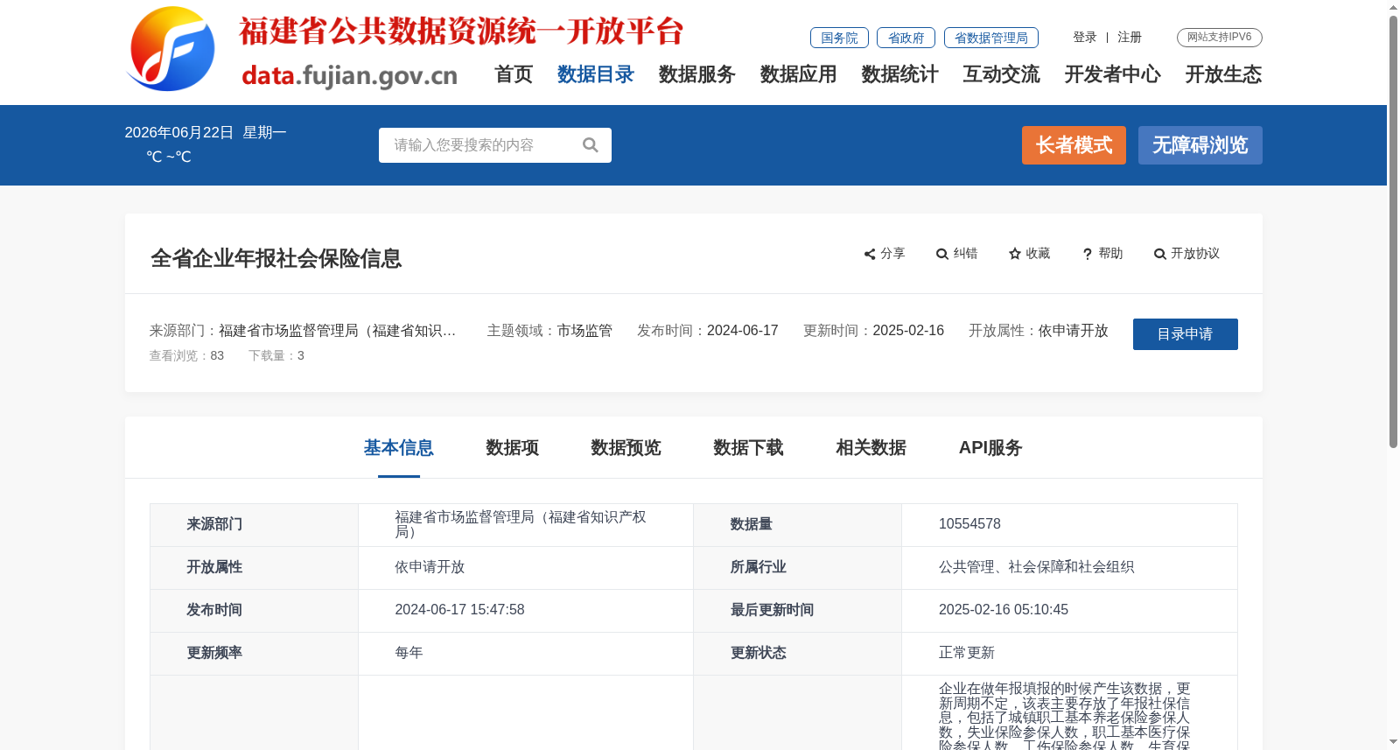Screen dimensions: 1400x750
Task: Click the data.fujian.gov.cn site address text
Action: coord(349,75)
